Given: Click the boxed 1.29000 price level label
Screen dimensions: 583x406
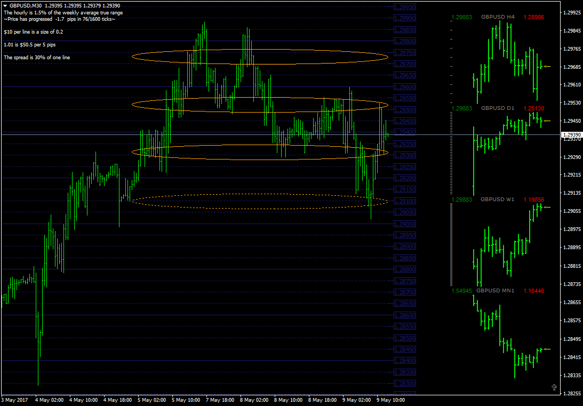Looking at the screenshot, I should [405, 224].
